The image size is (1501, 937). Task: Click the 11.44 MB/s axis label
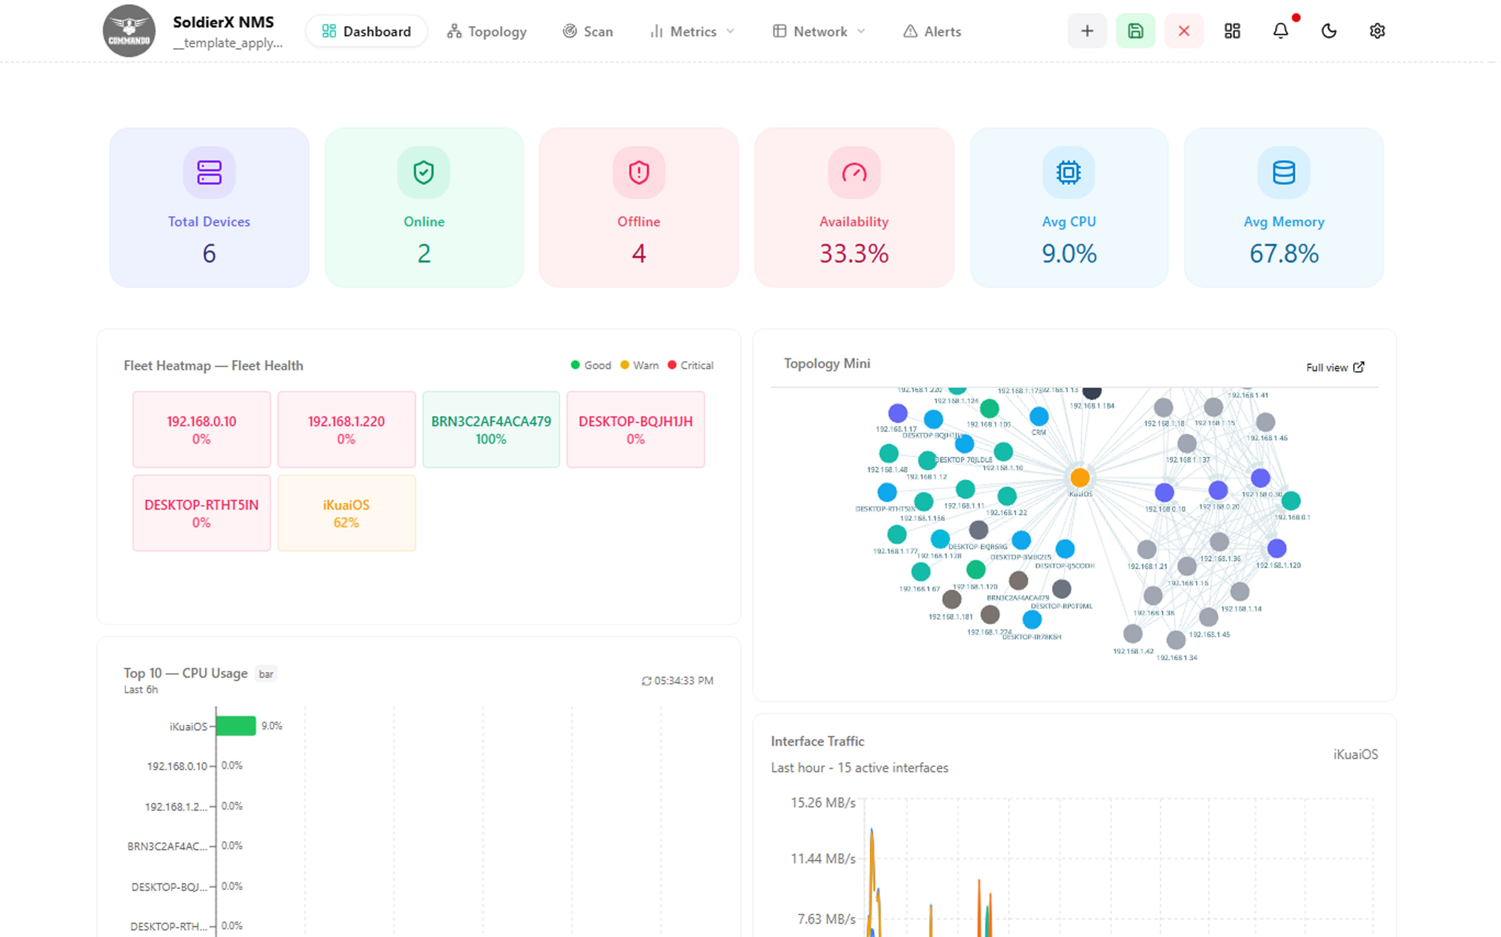pyautogui.click(x=823, y=858)
